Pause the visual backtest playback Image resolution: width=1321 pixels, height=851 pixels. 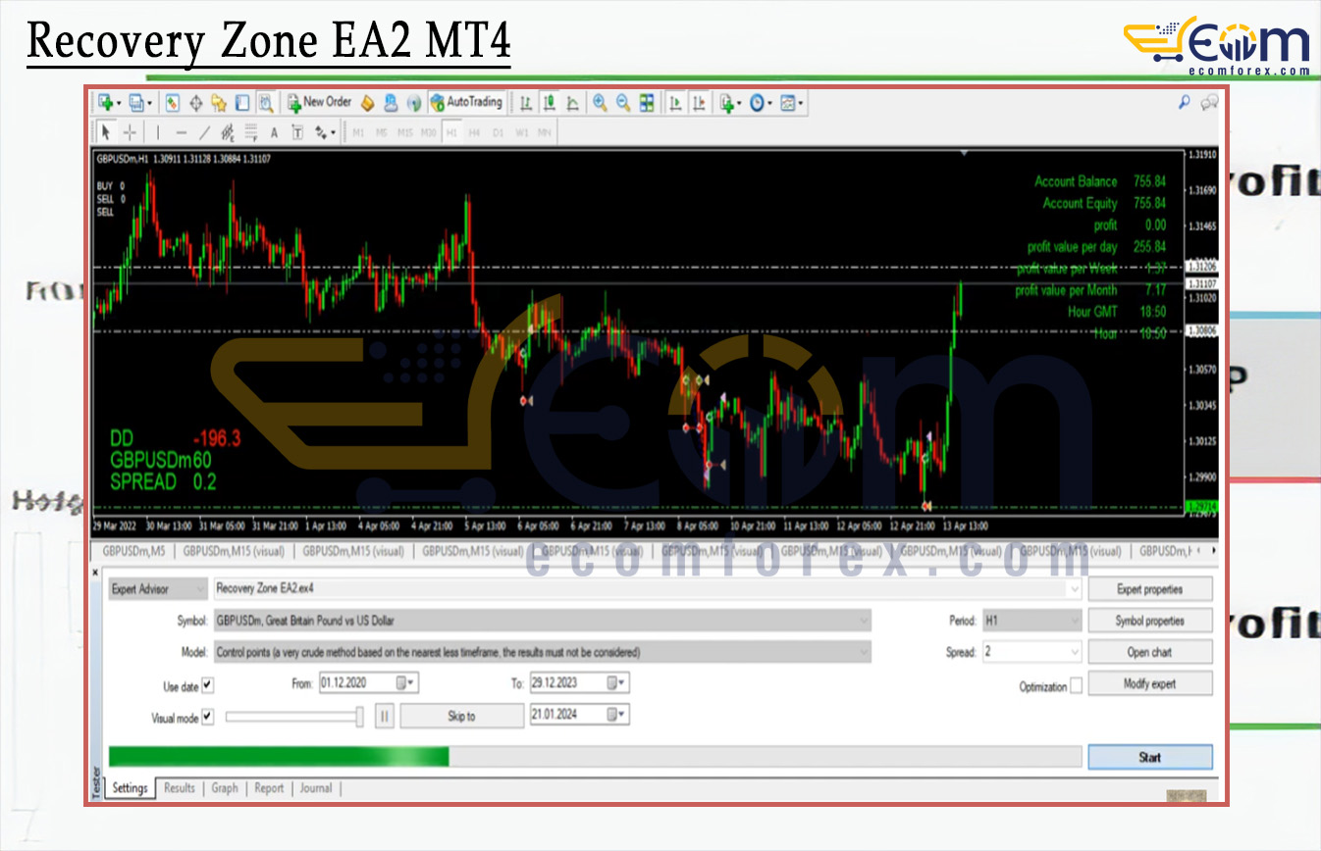[385, 717]
